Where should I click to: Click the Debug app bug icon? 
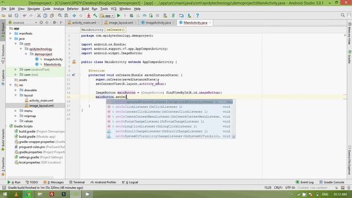[131, 16]
